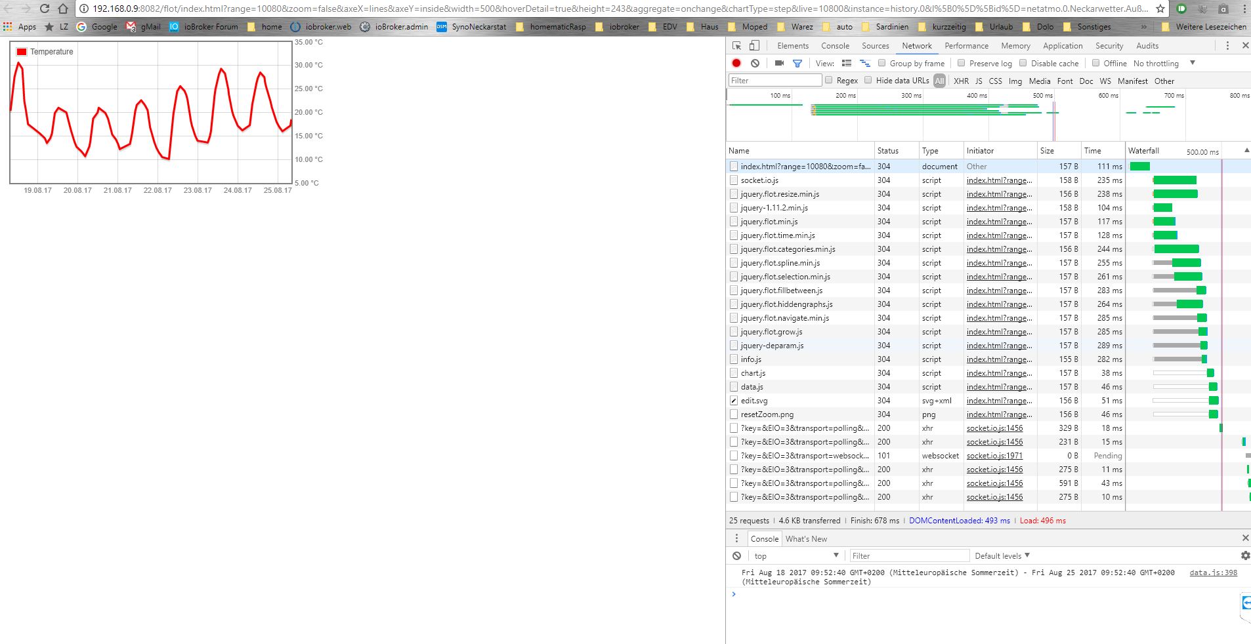Clear the console output
This screenshot has width=1251, height=644.
(737, 555)
